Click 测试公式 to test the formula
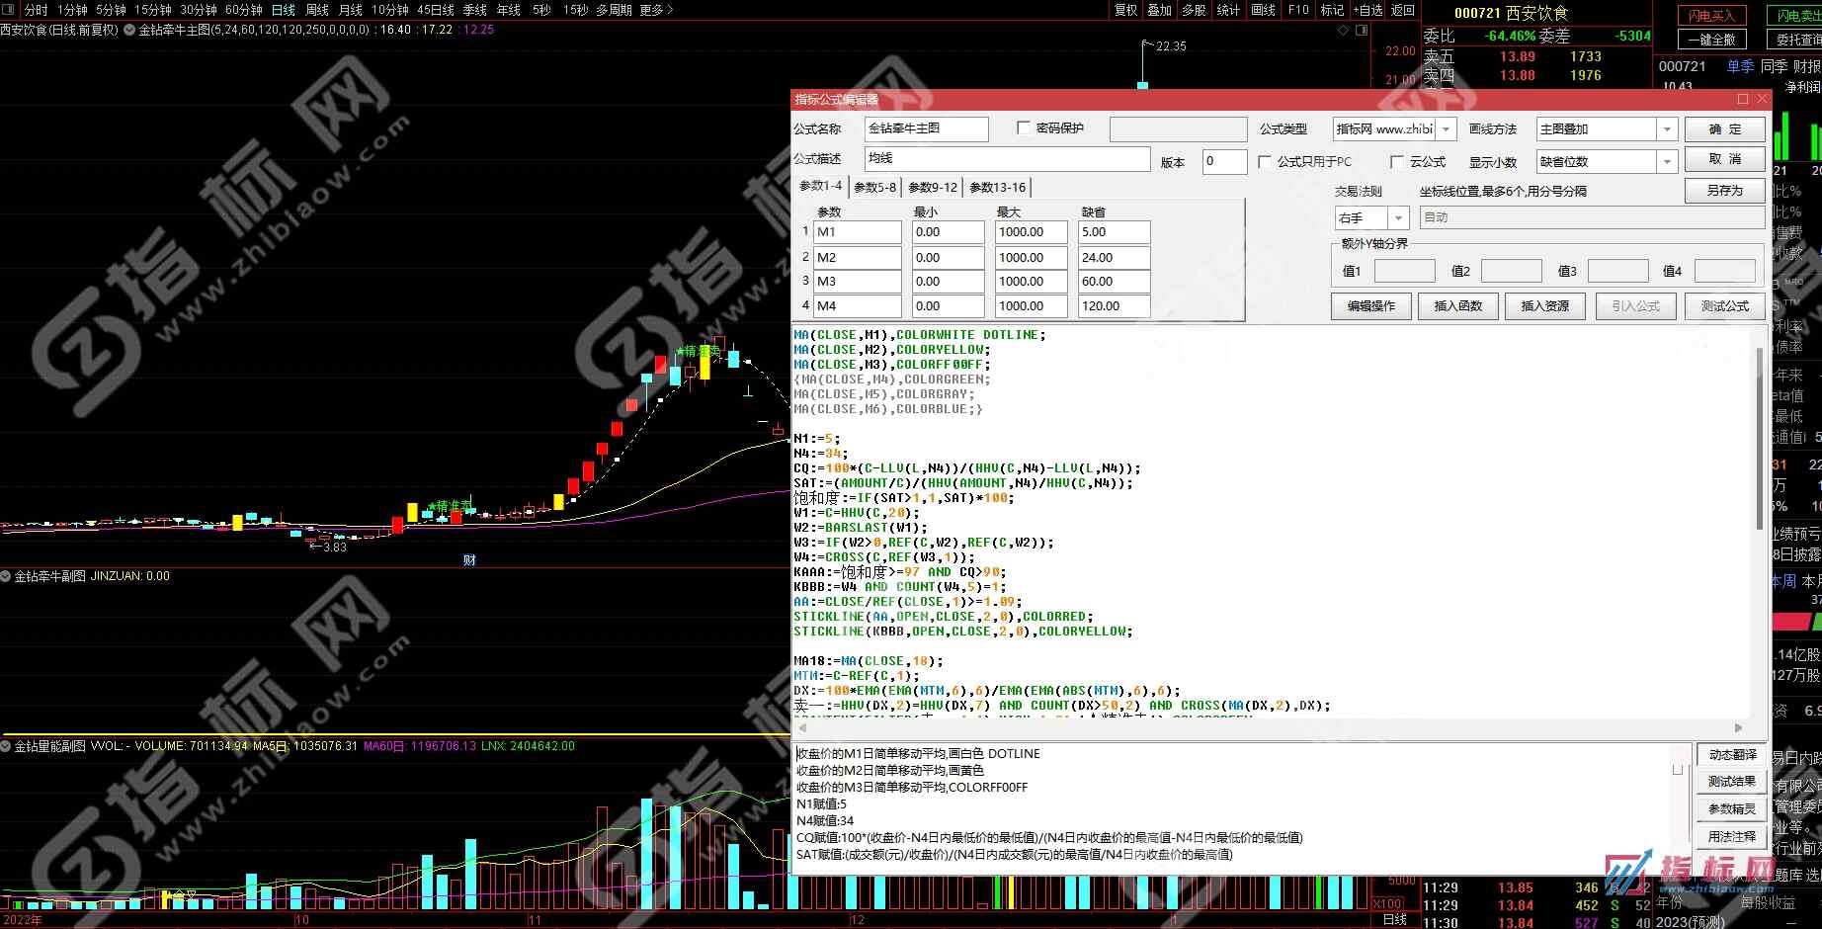The width and height of the screenshot is (1822, 929). (x=1724, y=306)
